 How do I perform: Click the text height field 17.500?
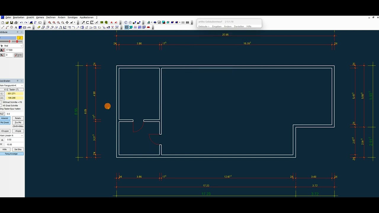click(x=14, y=50)
